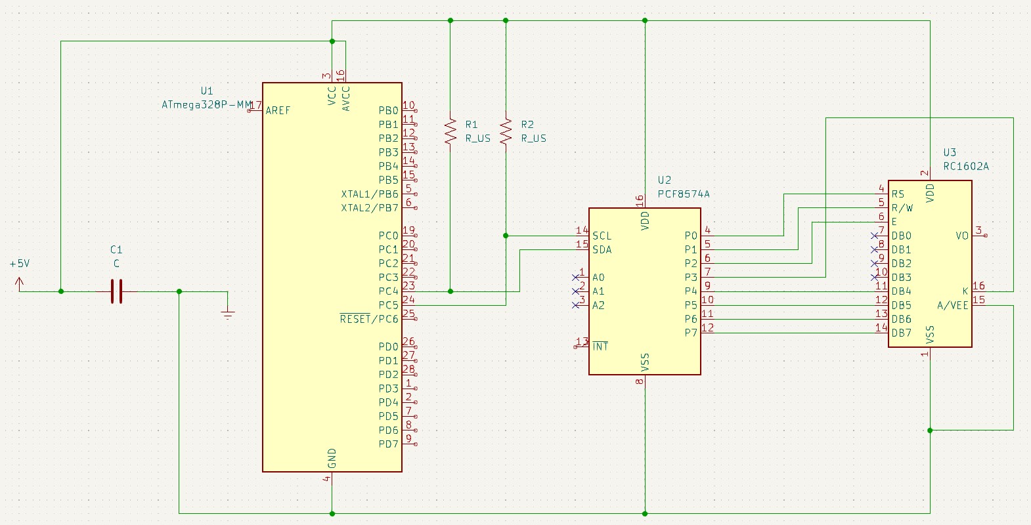
Task: Select the PC4 pin name on U1
Action: click(x=388, y=291)
